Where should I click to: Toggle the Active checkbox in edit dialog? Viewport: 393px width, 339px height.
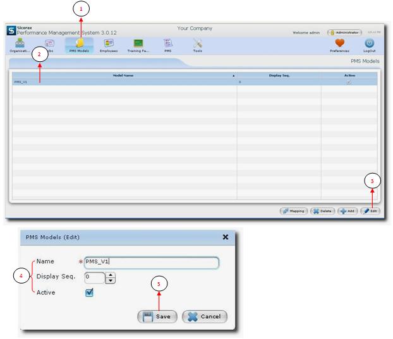point(89,293)
